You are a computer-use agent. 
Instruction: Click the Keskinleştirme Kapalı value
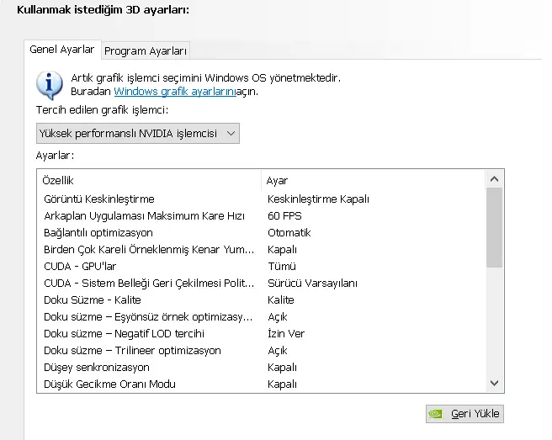click(x=318, y=199)
